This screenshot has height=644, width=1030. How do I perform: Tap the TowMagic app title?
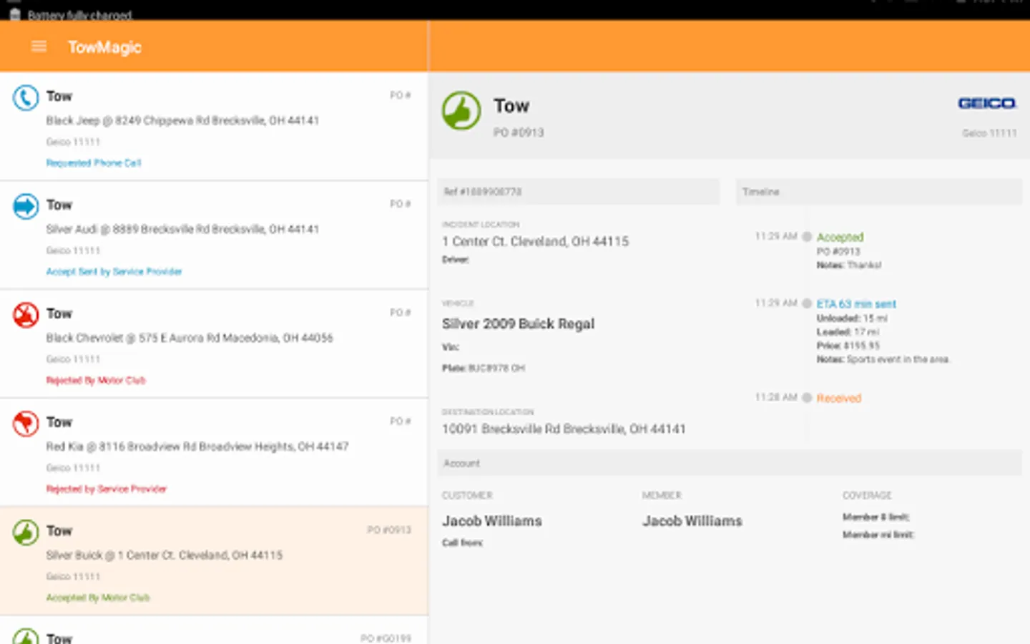[104, 47]
